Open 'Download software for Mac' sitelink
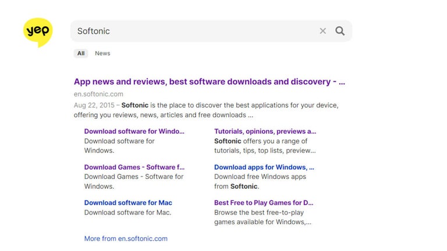The height and width of the screenshot is (251, 447). [128, 203]
